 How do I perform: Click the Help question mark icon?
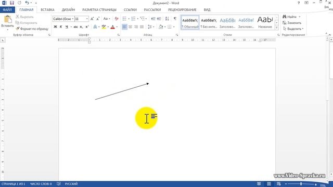[x=299, y=3]
